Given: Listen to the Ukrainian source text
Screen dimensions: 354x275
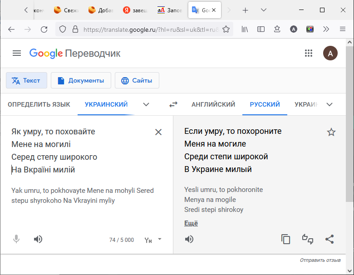Looking at the screenshot, I should 38,239.
